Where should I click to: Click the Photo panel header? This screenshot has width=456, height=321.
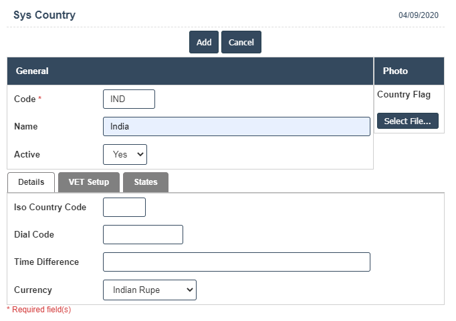pos(395,71)
